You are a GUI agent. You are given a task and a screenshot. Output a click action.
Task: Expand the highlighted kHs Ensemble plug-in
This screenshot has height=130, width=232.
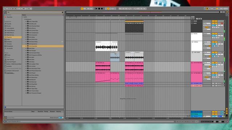[x=26, y=46]
